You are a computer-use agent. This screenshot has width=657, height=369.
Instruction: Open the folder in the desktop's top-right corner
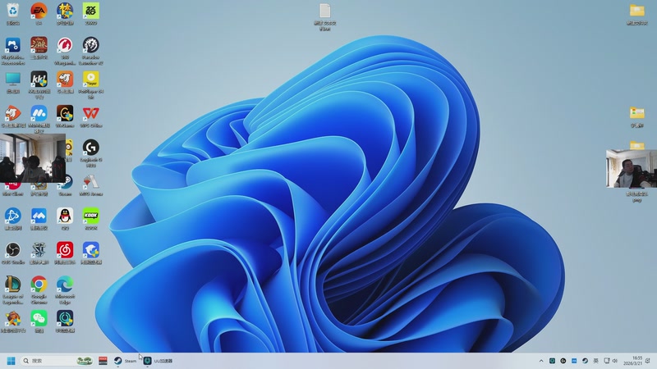coord(637,14)
